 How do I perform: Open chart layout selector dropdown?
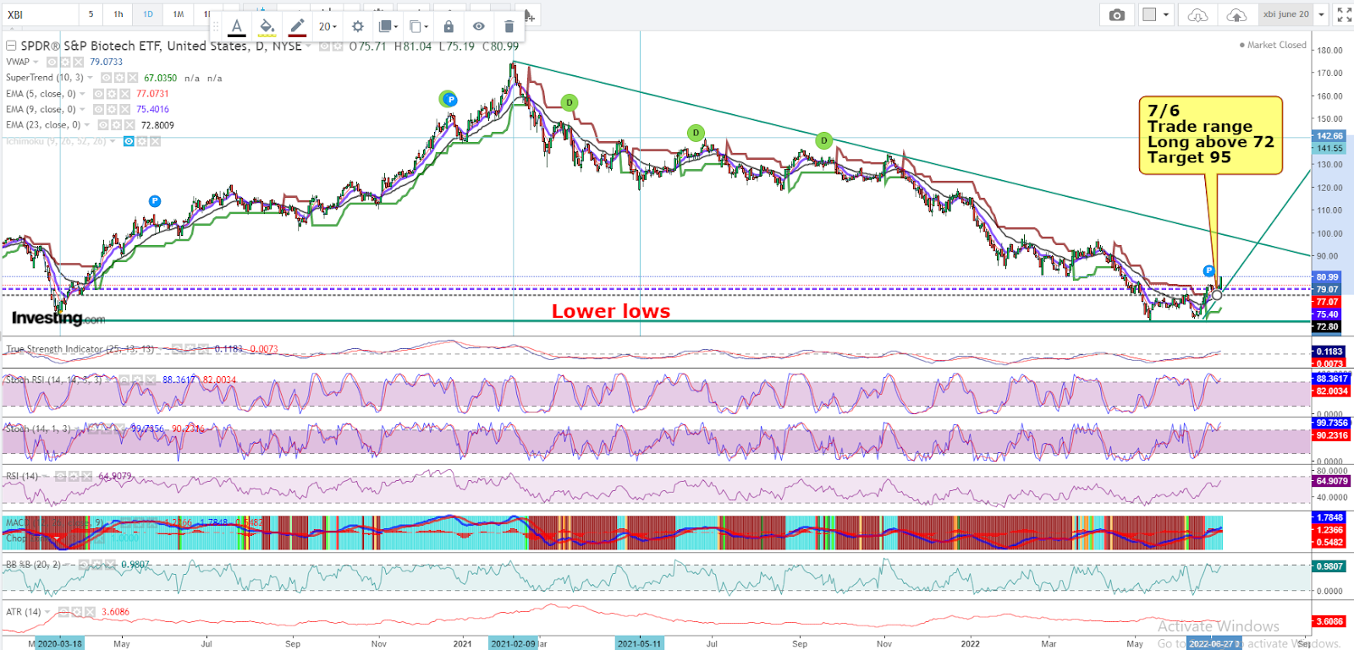tap(1156, 14)
